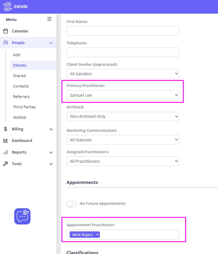Select Waitlist in the People submenu

click(20, 117)
